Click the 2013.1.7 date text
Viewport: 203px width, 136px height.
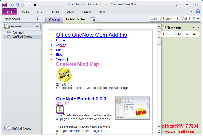pyautogui.click(x=63, y=104)
